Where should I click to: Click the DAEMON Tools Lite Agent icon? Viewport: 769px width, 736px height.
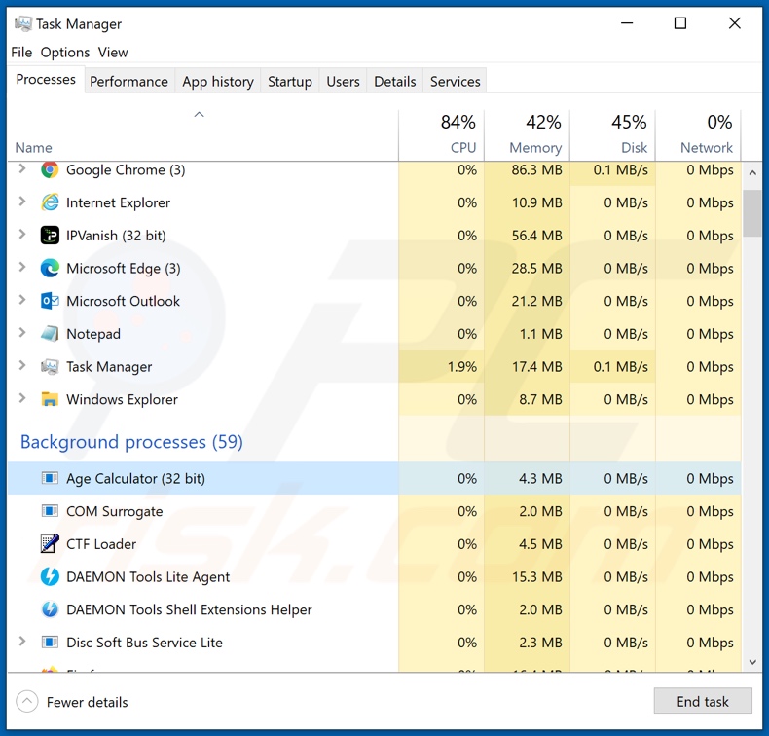pos(50,576)
